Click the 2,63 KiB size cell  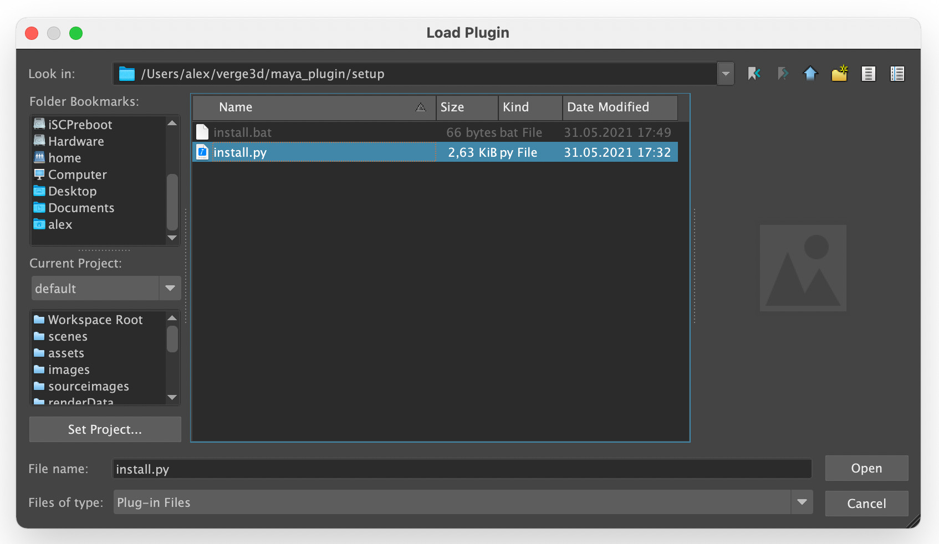point(472,152)
